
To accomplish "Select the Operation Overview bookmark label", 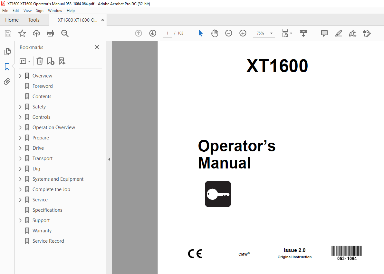I will pos(53,127).
